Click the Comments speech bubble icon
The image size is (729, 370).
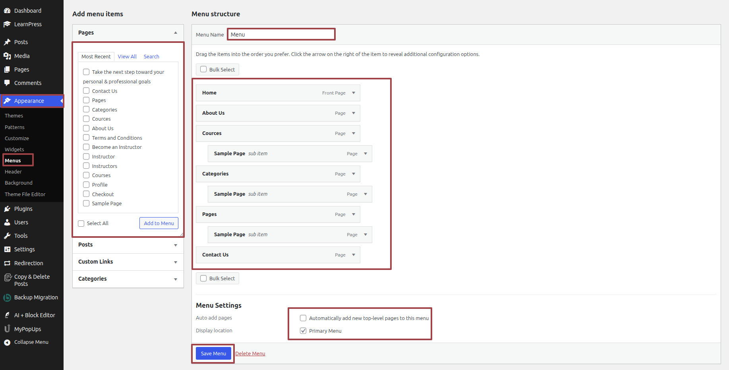(7, 83)
